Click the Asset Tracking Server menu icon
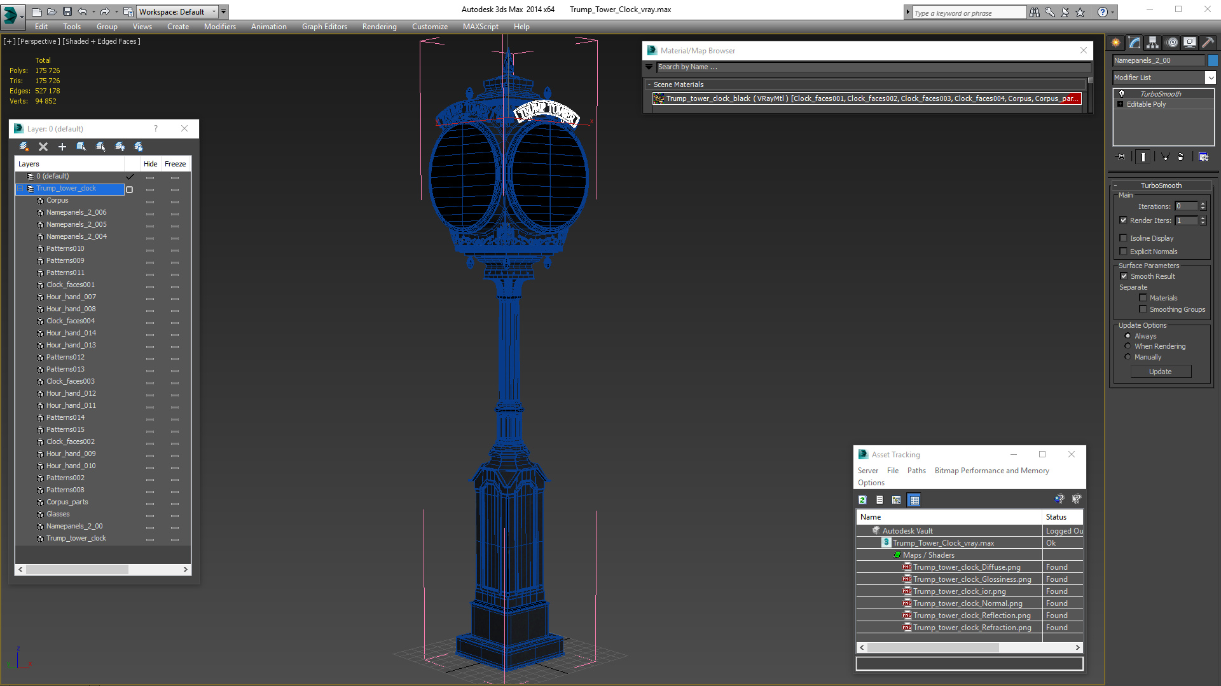1221x686 pixels. (x=869, y=471)
